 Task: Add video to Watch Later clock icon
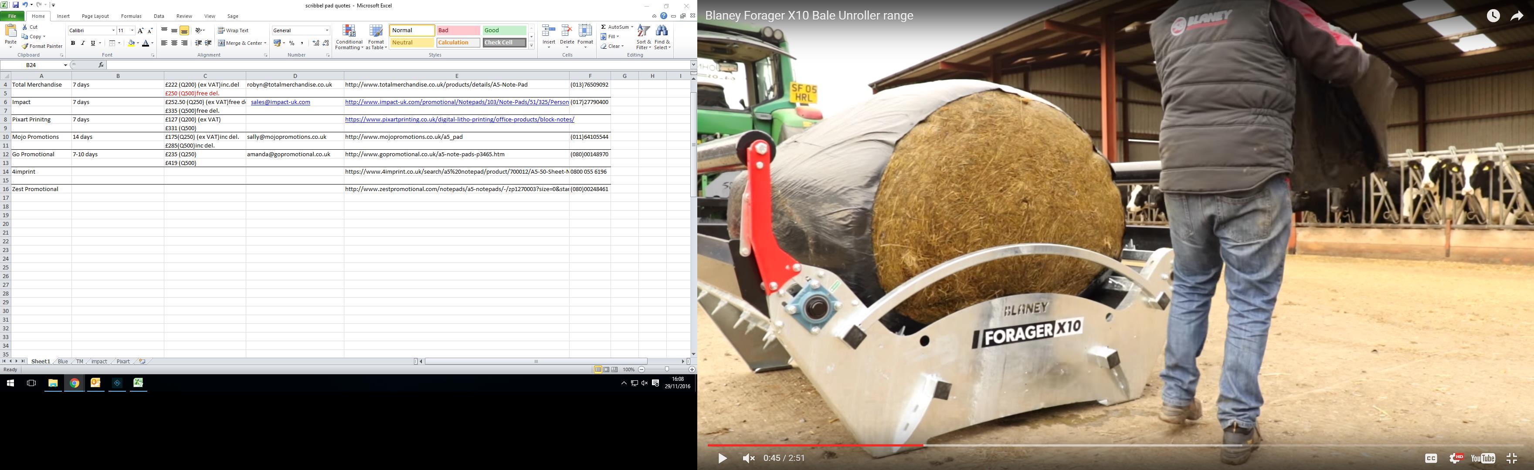click(x=1493, y=16)
